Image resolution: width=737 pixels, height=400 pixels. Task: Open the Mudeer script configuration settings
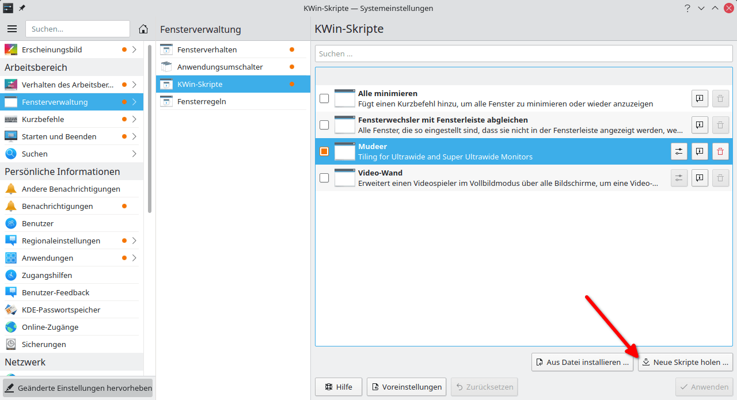(679, 151)
